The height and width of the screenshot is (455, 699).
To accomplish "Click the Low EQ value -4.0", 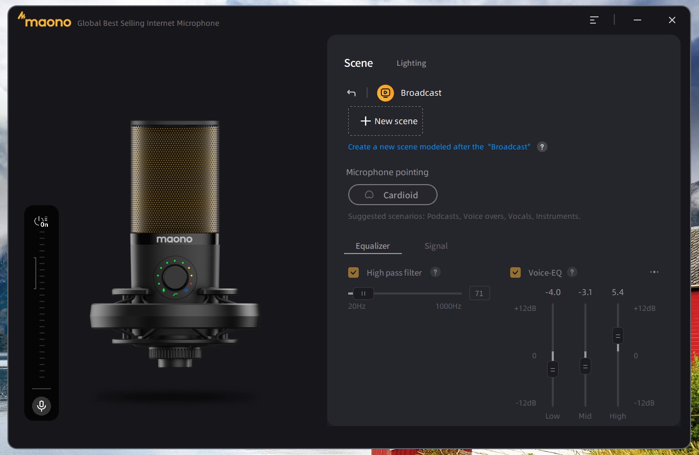I will [553, 292].
